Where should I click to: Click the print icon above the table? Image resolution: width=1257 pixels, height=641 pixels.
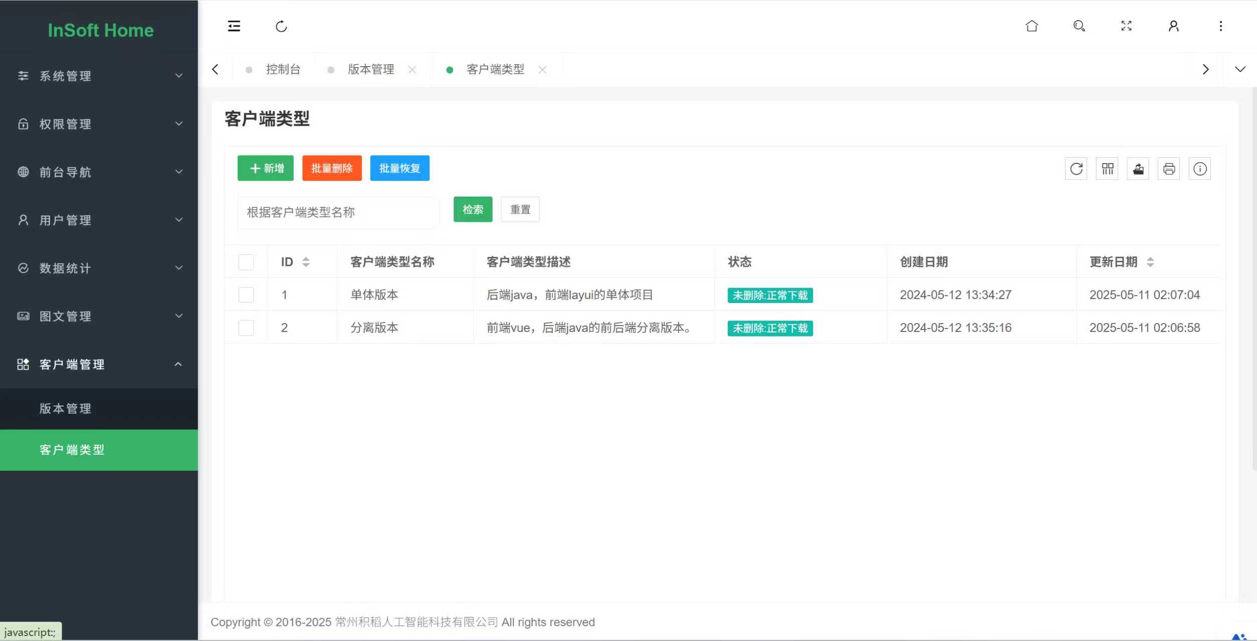point(1169,169)
